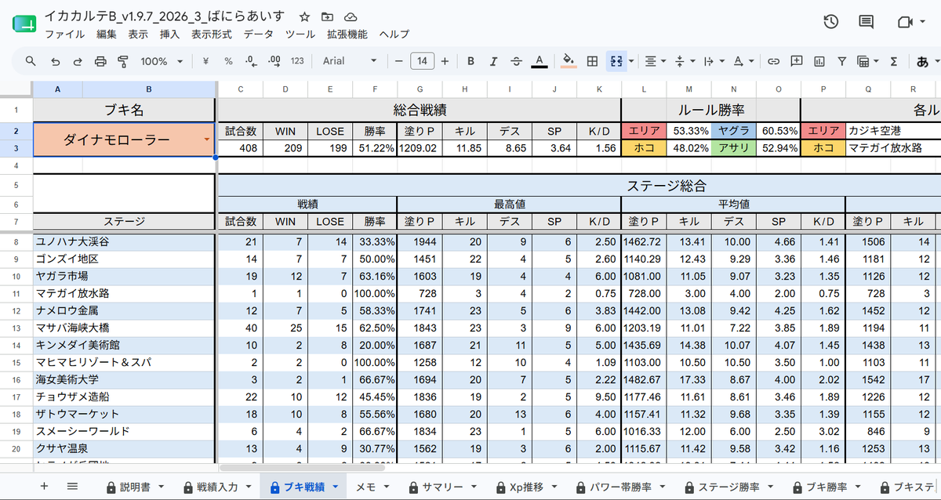Click the insert link icon

(773, 61)
